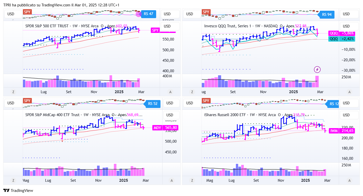Click the red SPY badge above the Russell 2000 chart
Viewport: 363px width, 196px height.
pos(206,101)
